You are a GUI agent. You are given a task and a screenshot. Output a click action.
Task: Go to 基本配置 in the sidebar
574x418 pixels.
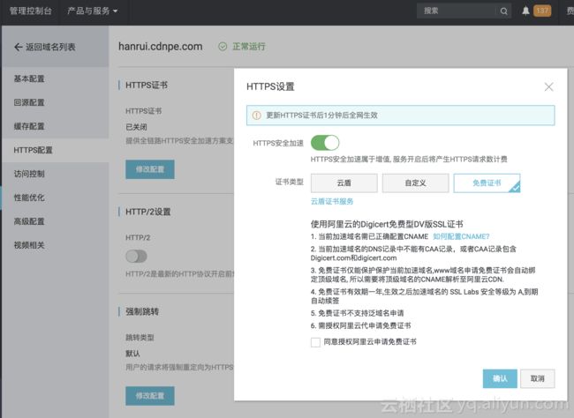click(29, 78)
